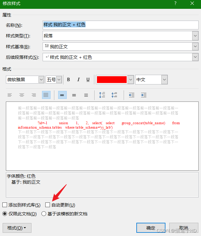
Task: Set double line spacing
Action: tap(86, 95)
